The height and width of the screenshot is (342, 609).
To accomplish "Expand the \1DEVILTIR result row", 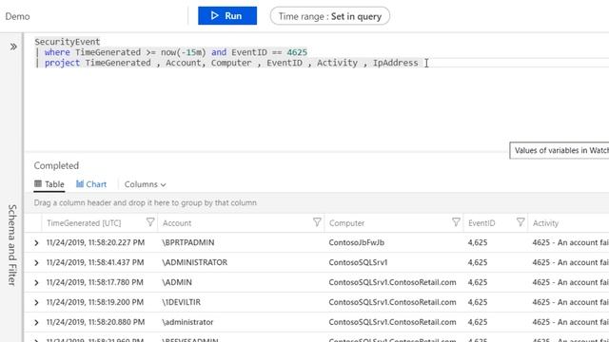I will coord(36,302).
